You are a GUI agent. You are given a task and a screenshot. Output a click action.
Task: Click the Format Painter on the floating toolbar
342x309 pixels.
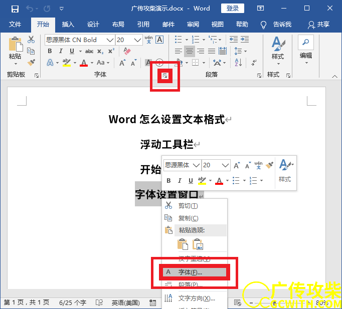269,165
